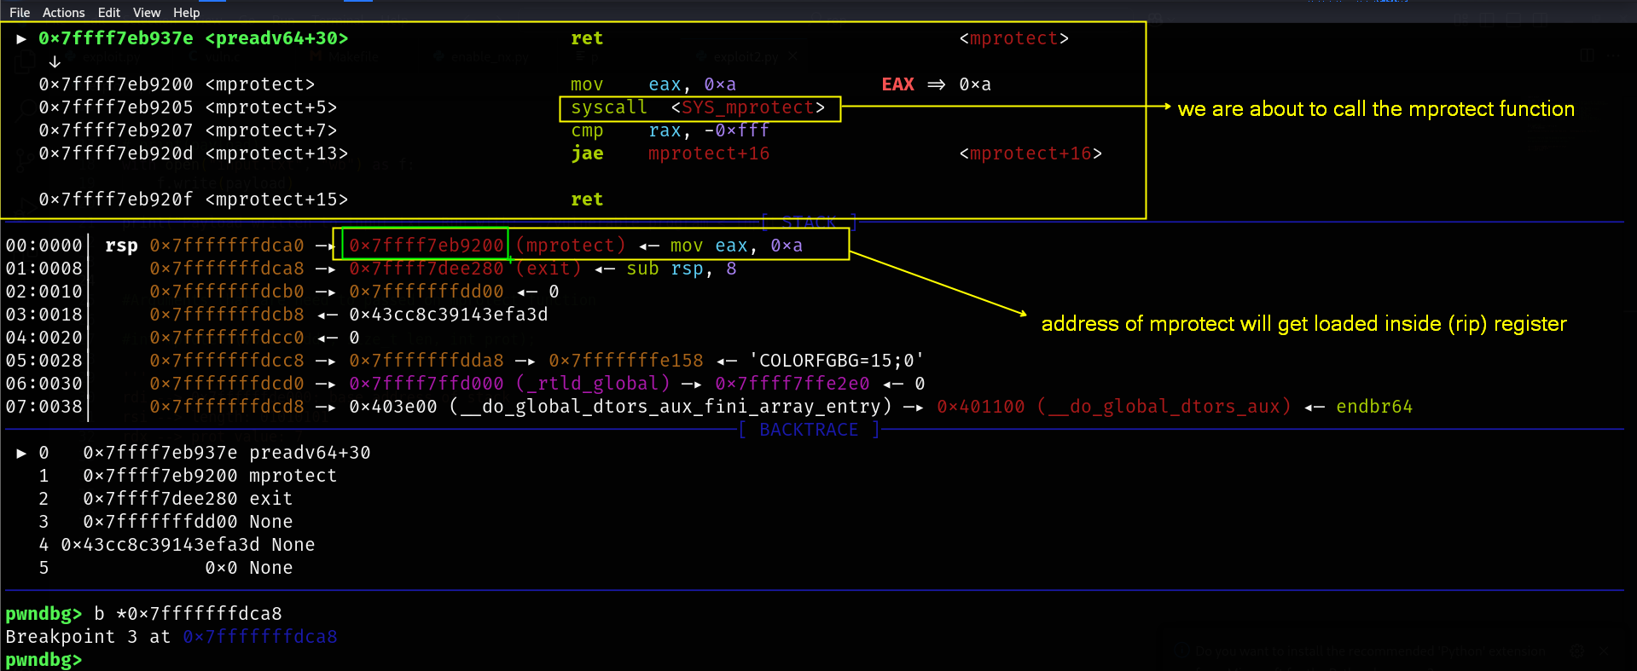
Task: Click the yellow-boxed syscall SYS_mprotect instruction
Action: (698, 108)
